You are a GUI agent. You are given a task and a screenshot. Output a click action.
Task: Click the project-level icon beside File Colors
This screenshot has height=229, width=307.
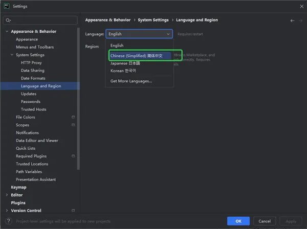click(73, 117)
